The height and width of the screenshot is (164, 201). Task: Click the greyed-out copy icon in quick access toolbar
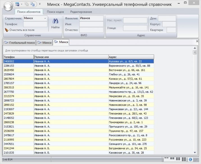(27, 4)
